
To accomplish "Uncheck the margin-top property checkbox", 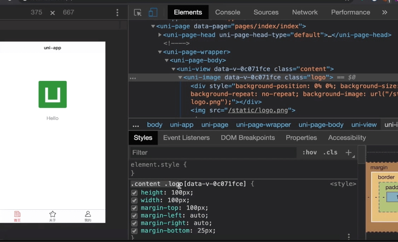I will [x=134, y=208].
